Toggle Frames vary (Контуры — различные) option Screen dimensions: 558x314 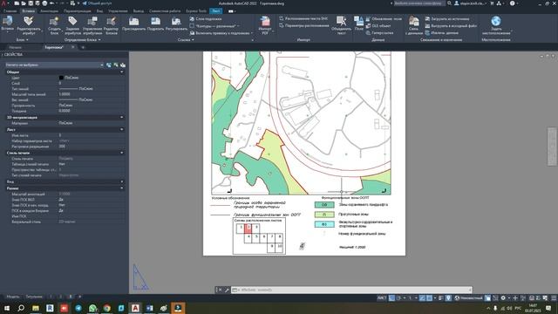(x=214, y=26)
